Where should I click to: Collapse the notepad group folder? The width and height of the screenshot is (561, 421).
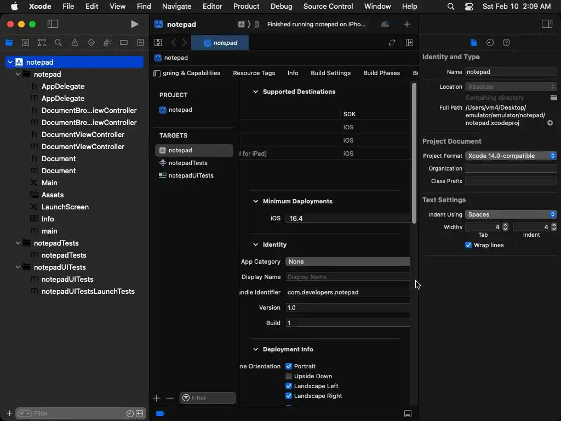click(18, 74)
